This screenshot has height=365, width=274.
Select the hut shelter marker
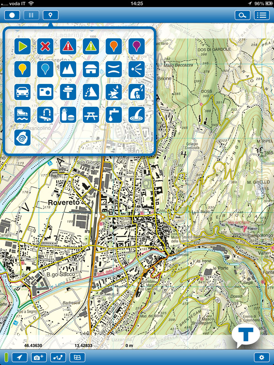pyautogui.click(x=91, y=69)
